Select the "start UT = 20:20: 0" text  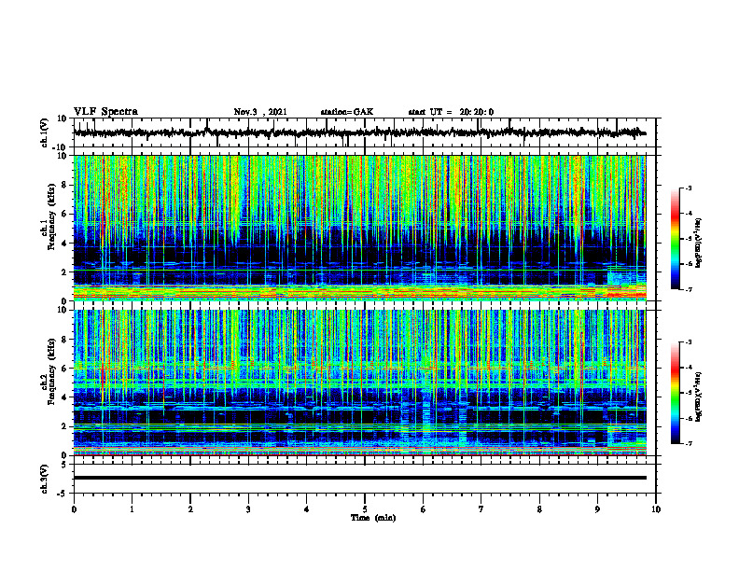[451, 112]
